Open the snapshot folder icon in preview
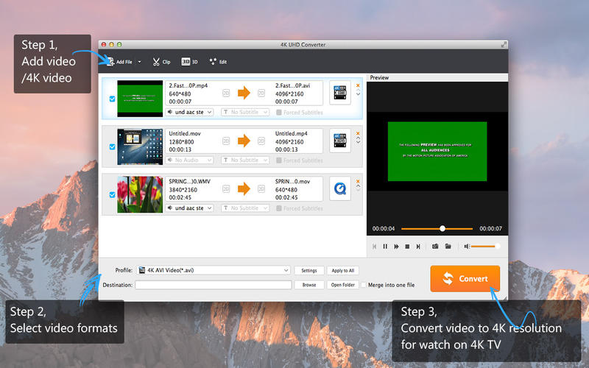 [x=448, y=247]
